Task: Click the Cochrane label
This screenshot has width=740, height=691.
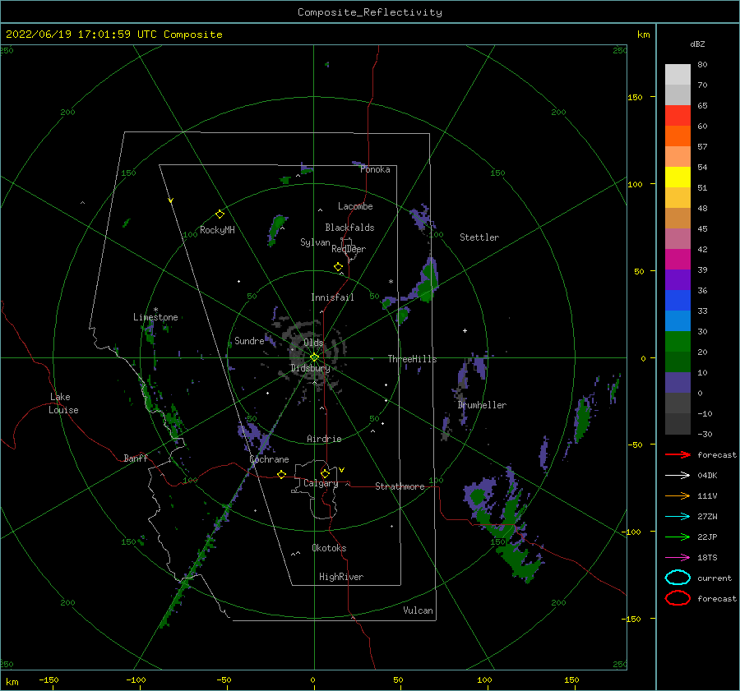Action: (x=269, y=459)
